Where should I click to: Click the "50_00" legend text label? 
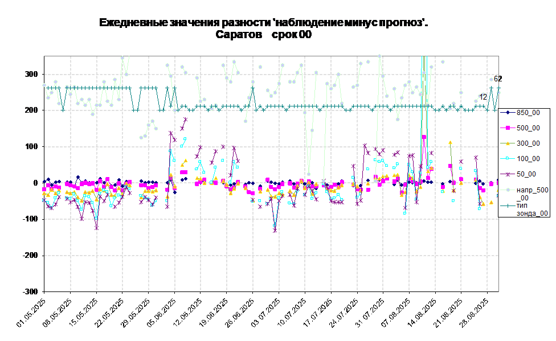point(526,174)
